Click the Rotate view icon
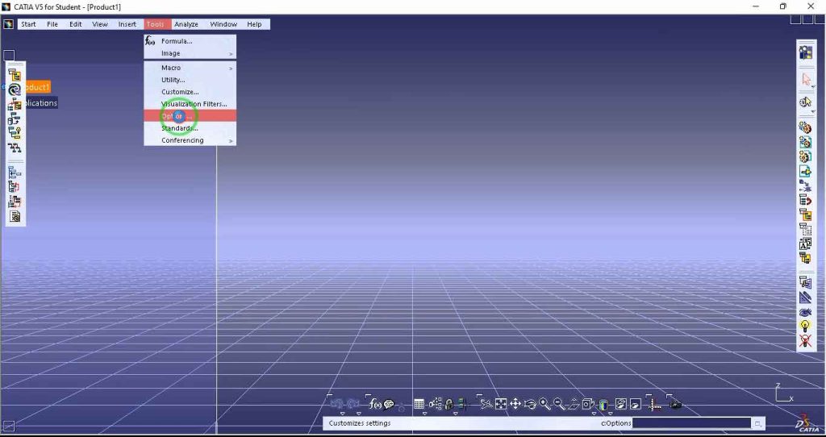826x437 pixels. click(x=530, y=404)
